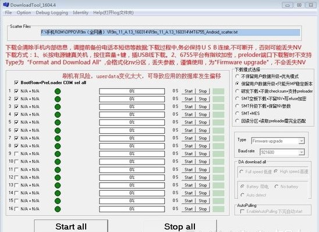Select first download mode radio 不保留用户数据升级
This screenshot has width=319, height=232.
click(238, 76)
